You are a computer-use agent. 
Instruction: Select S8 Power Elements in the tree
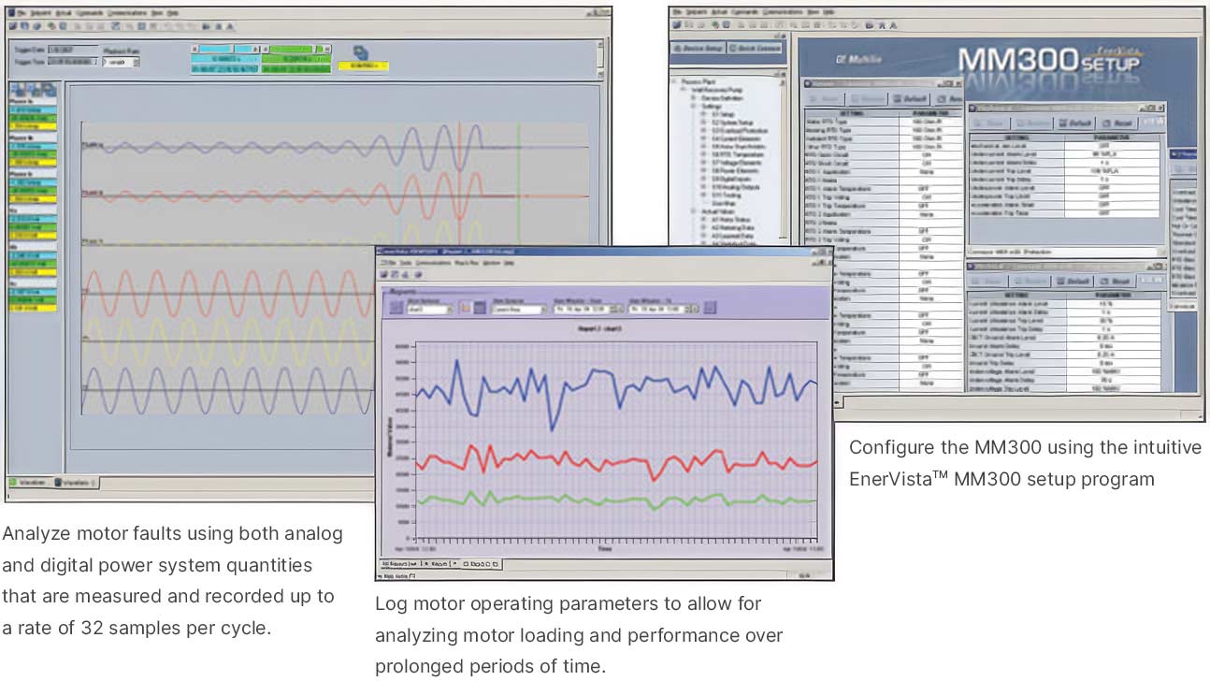click(734, 172)
